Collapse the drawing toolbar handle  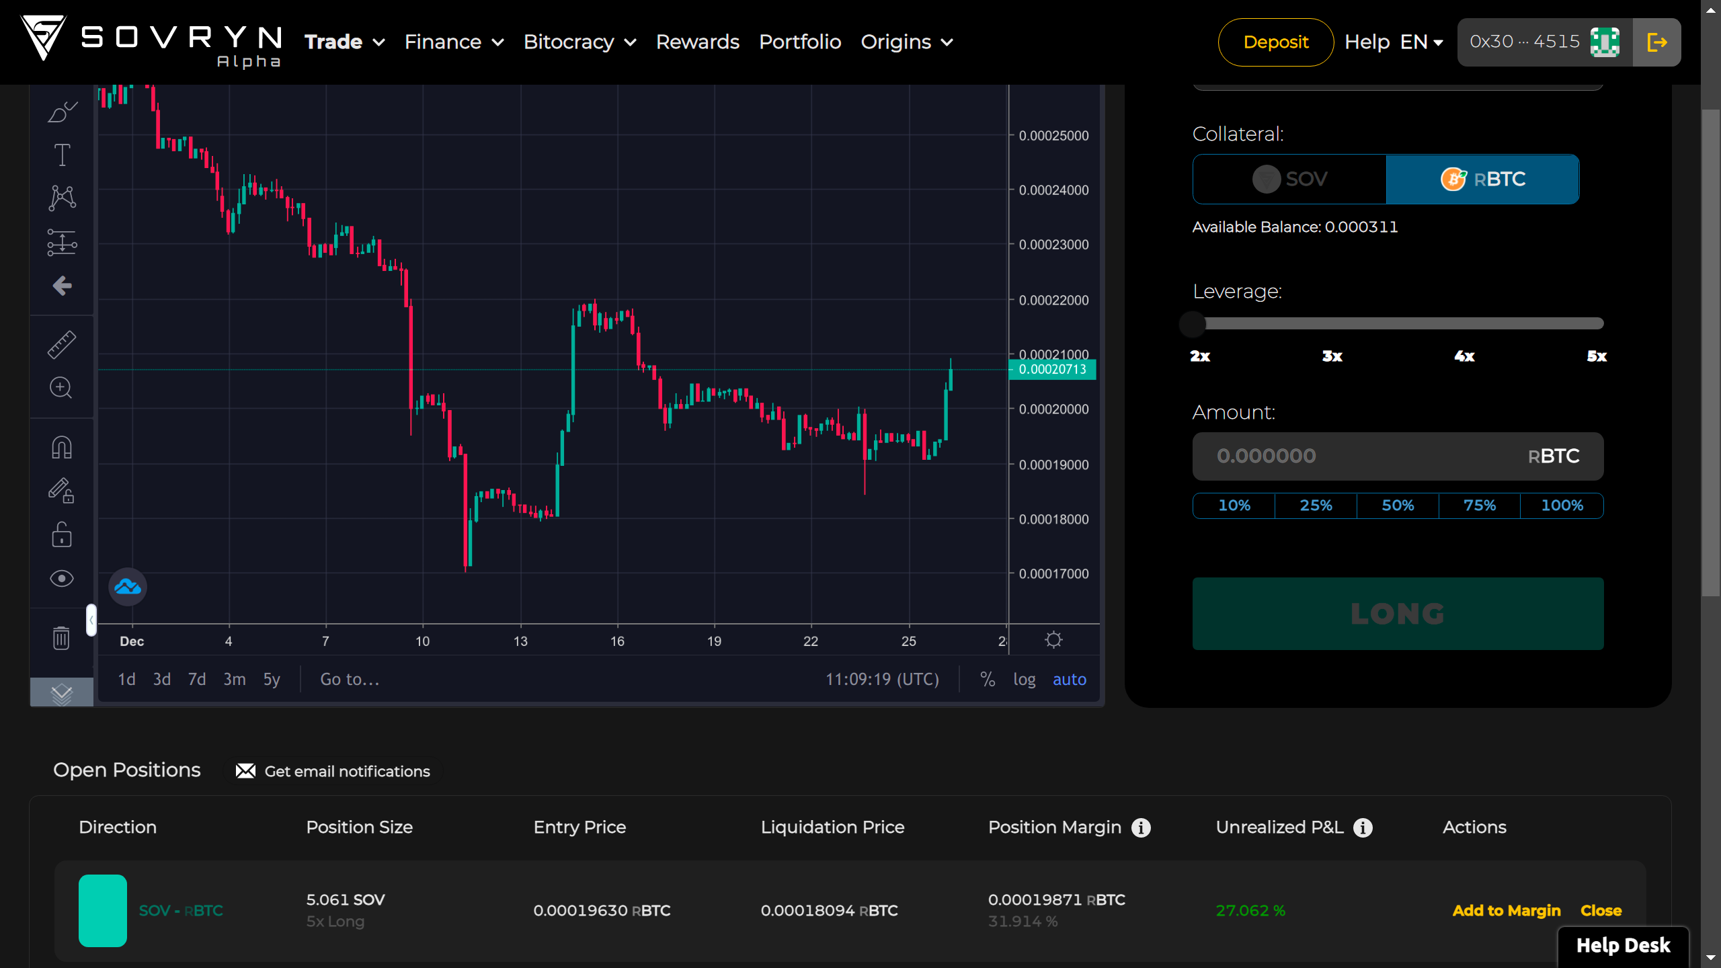tap(91, 620)
